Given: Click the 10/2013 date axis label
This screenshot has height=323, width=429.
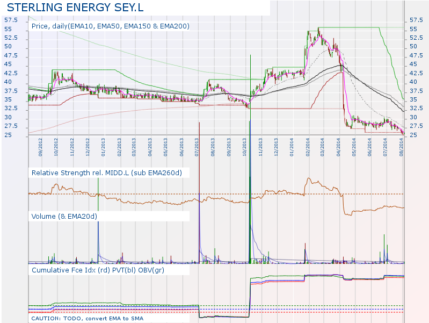Looking at the screenshot, I should tap(244, 147).
